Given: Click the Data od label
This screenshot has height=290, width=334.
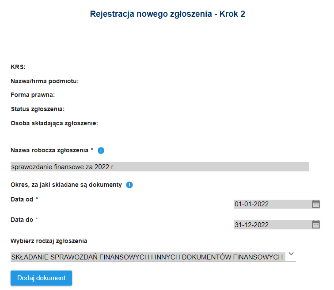Looking at the screenshot, I should 22,199.
